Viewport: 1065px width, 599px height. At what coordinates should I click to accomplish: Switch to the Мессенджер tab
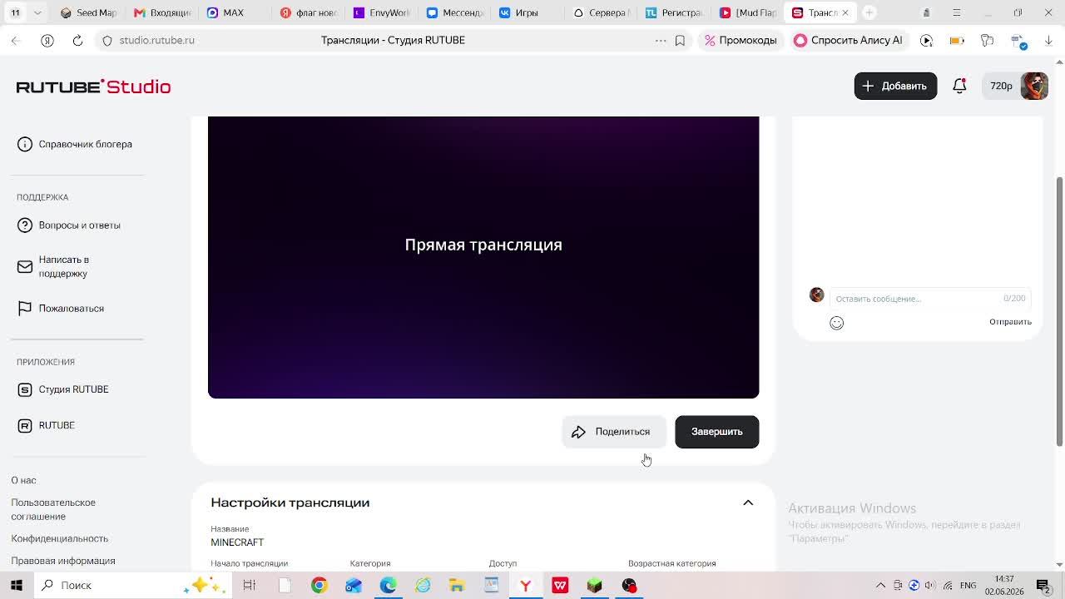pos(454,12)
